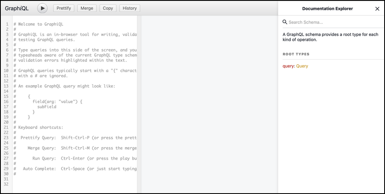
Task: Click the Merge button
Action: (x=87, y=8)
